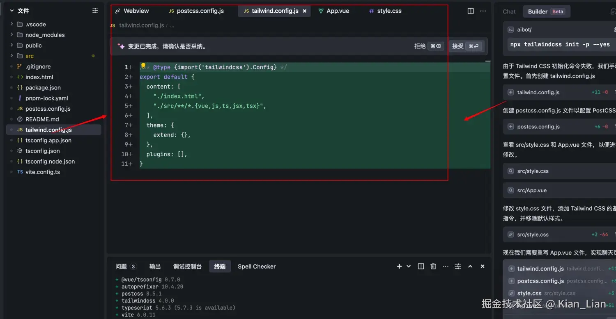The width and height of the screenshot is (616, 319).
Task: Click the tailwind.config.js breadcrumb
Action: pyautogui.click(x=141, y=25)
